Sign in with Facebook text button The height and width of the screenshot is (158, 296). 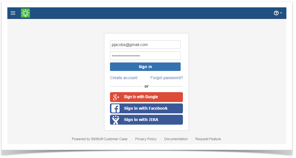point(146,108)
